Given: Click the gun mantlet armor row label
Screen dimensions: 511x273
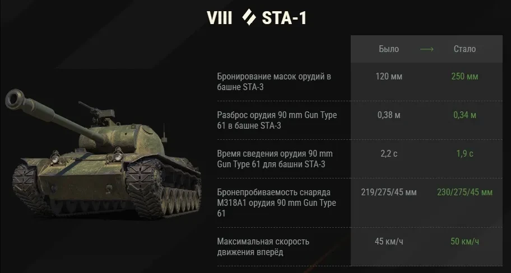Looking at the screenshot, I should click(274, 81).
